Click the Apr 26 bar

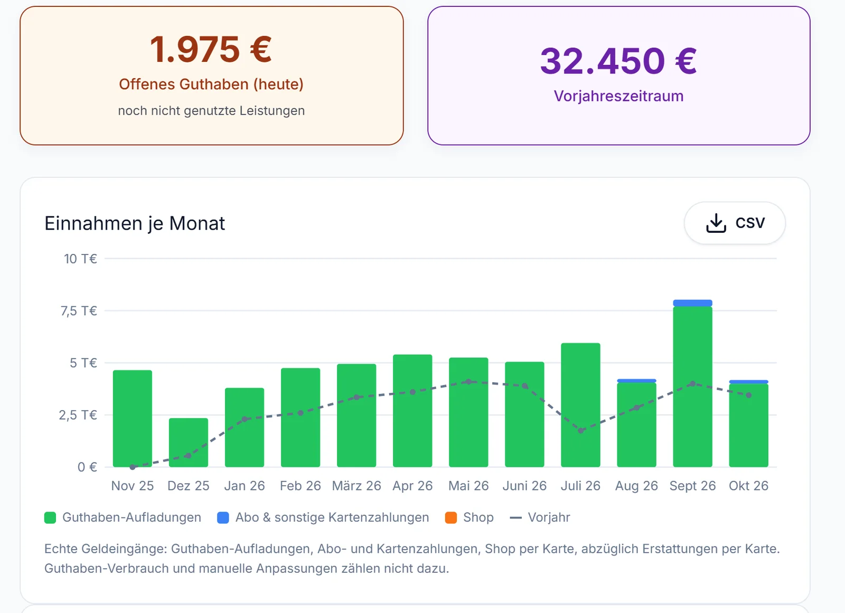click(x=412, y=410)
